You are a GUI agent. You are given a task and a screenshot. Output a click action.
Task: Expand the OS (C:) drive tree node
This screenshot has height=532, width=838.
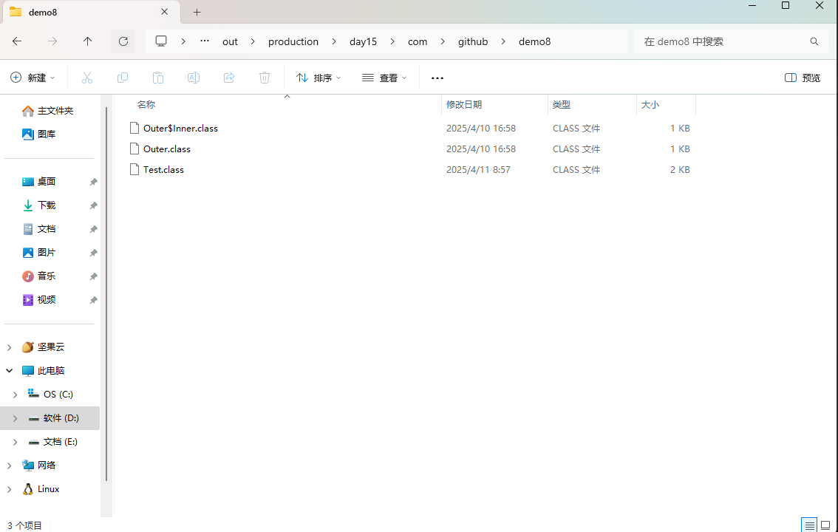(x=15, y=395)
